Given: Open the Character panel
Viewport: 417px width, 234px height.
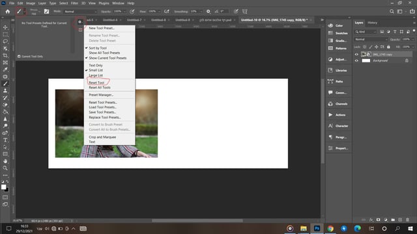Looking at the screenshot, I should (x=338, y=126).
